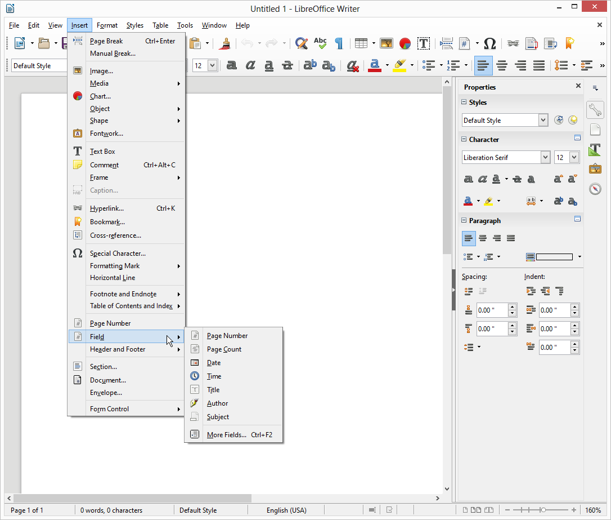Click the Insert Chart toolbar icon

pos(405,43)
